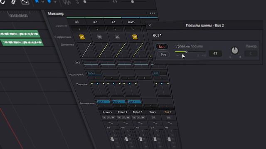Image resolution: width=266 pixels, height=149 pixels.
Task: Open the EQ graph for channel A3
Action: tap(124, 64)
